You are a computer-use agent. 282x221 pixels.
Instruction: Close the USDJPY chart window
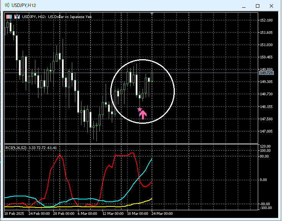(x=271, y=6)
